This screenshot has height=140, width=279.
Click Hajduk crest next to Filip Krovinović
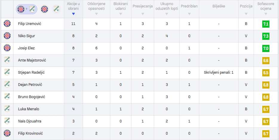click(x=7, y=133)
